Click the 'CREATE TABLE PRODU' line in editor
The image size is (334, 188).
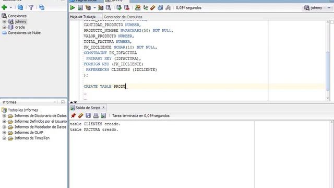click(105, 86)
